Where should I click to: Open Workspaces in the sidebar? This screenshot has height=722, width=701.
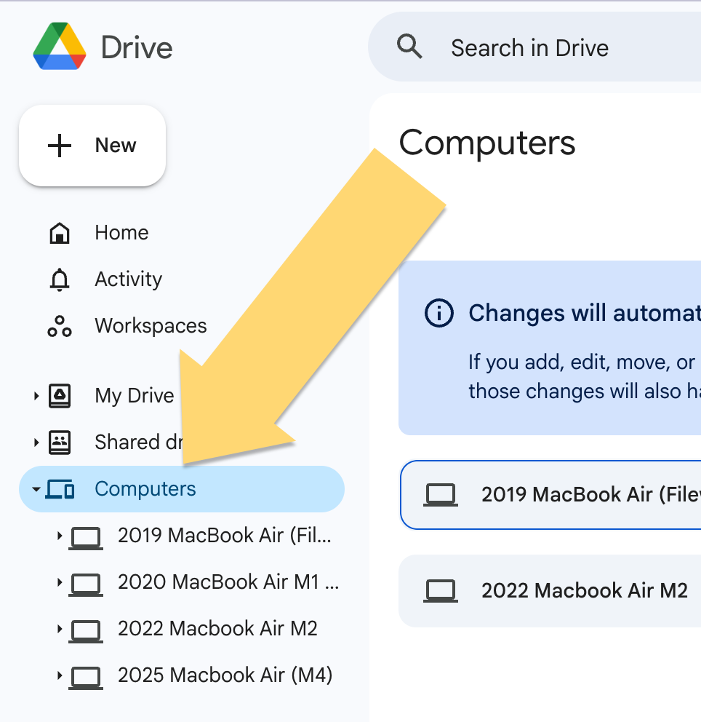[x=151, y=325]
